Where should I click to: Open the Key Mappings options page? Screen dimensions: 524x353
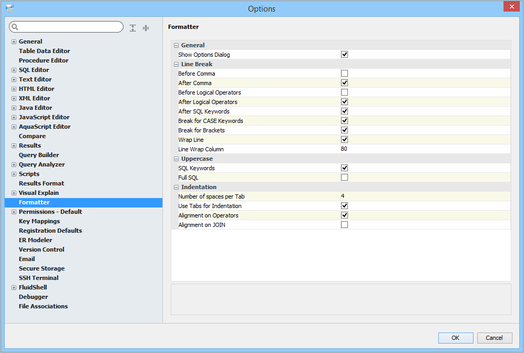(x=39, y=221)
